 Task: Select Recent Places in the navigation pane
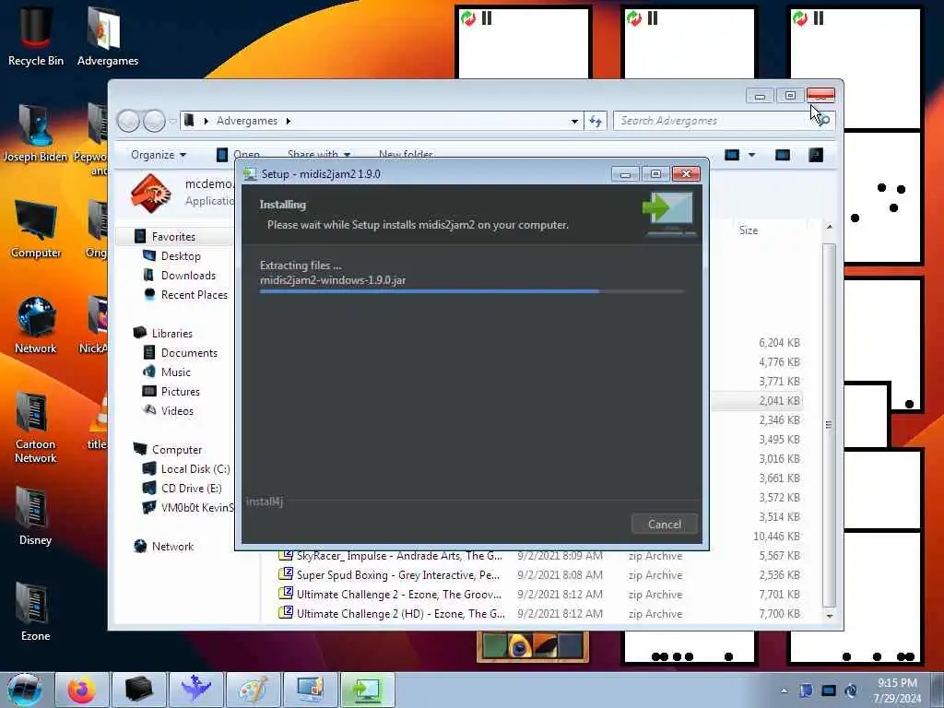(x=194, y=295)
